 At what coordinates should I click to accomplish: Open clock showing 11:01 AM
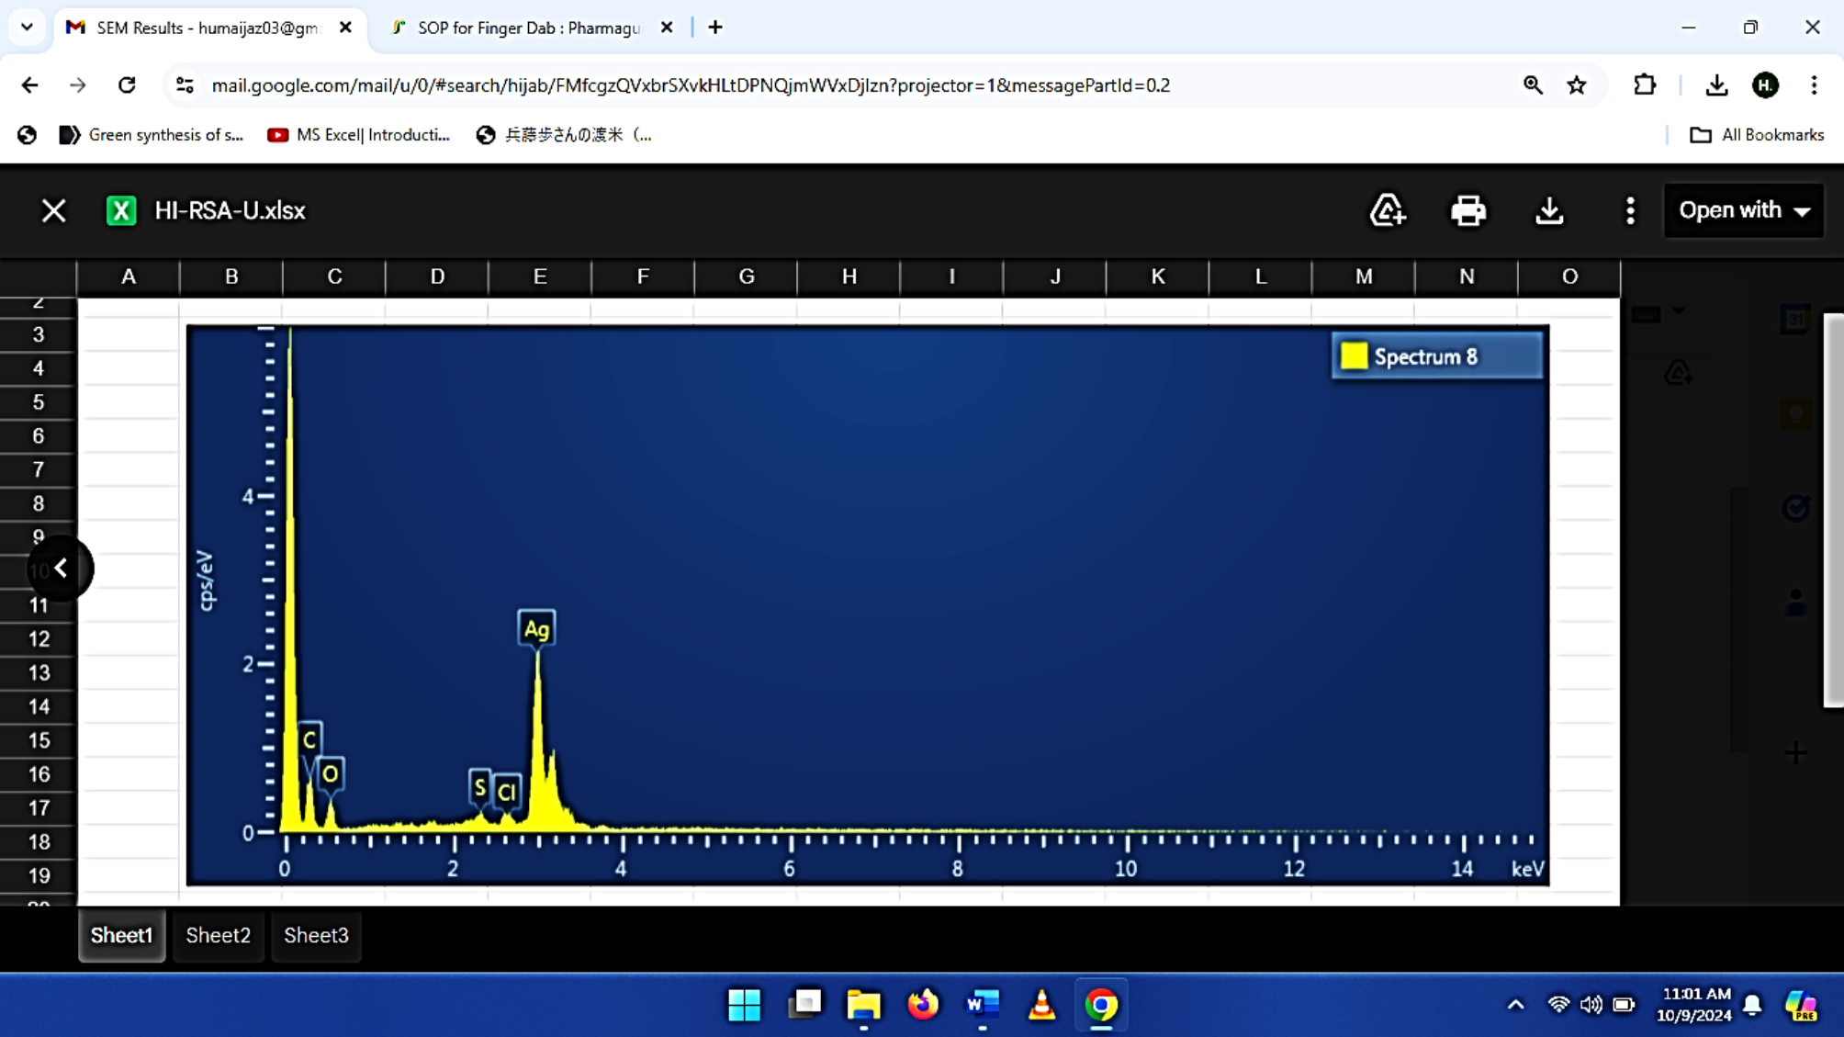1694,1005
